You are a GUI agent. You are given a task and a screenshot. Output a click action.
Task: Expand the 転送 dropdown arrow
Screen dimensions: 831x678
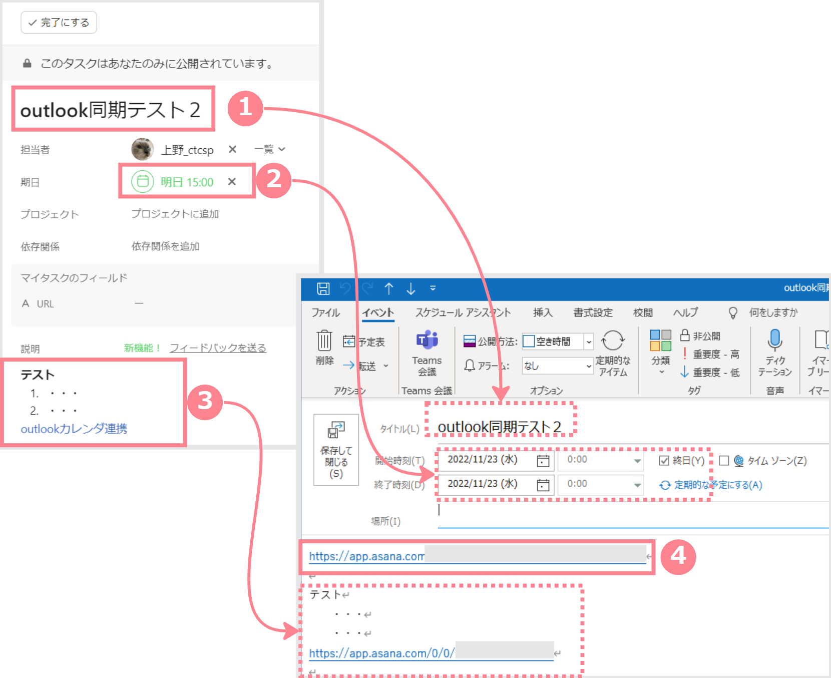coord(386,366)
